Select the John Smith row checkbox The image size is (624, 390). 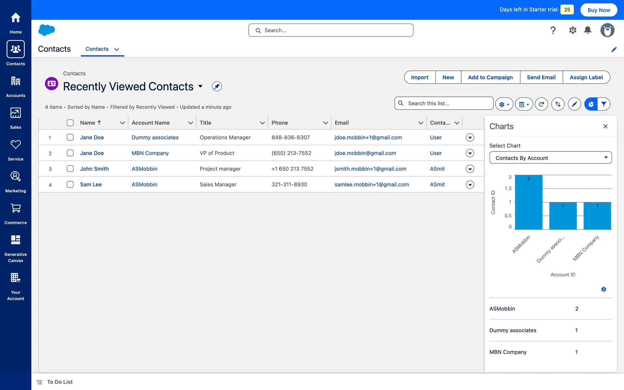point(70,169)
